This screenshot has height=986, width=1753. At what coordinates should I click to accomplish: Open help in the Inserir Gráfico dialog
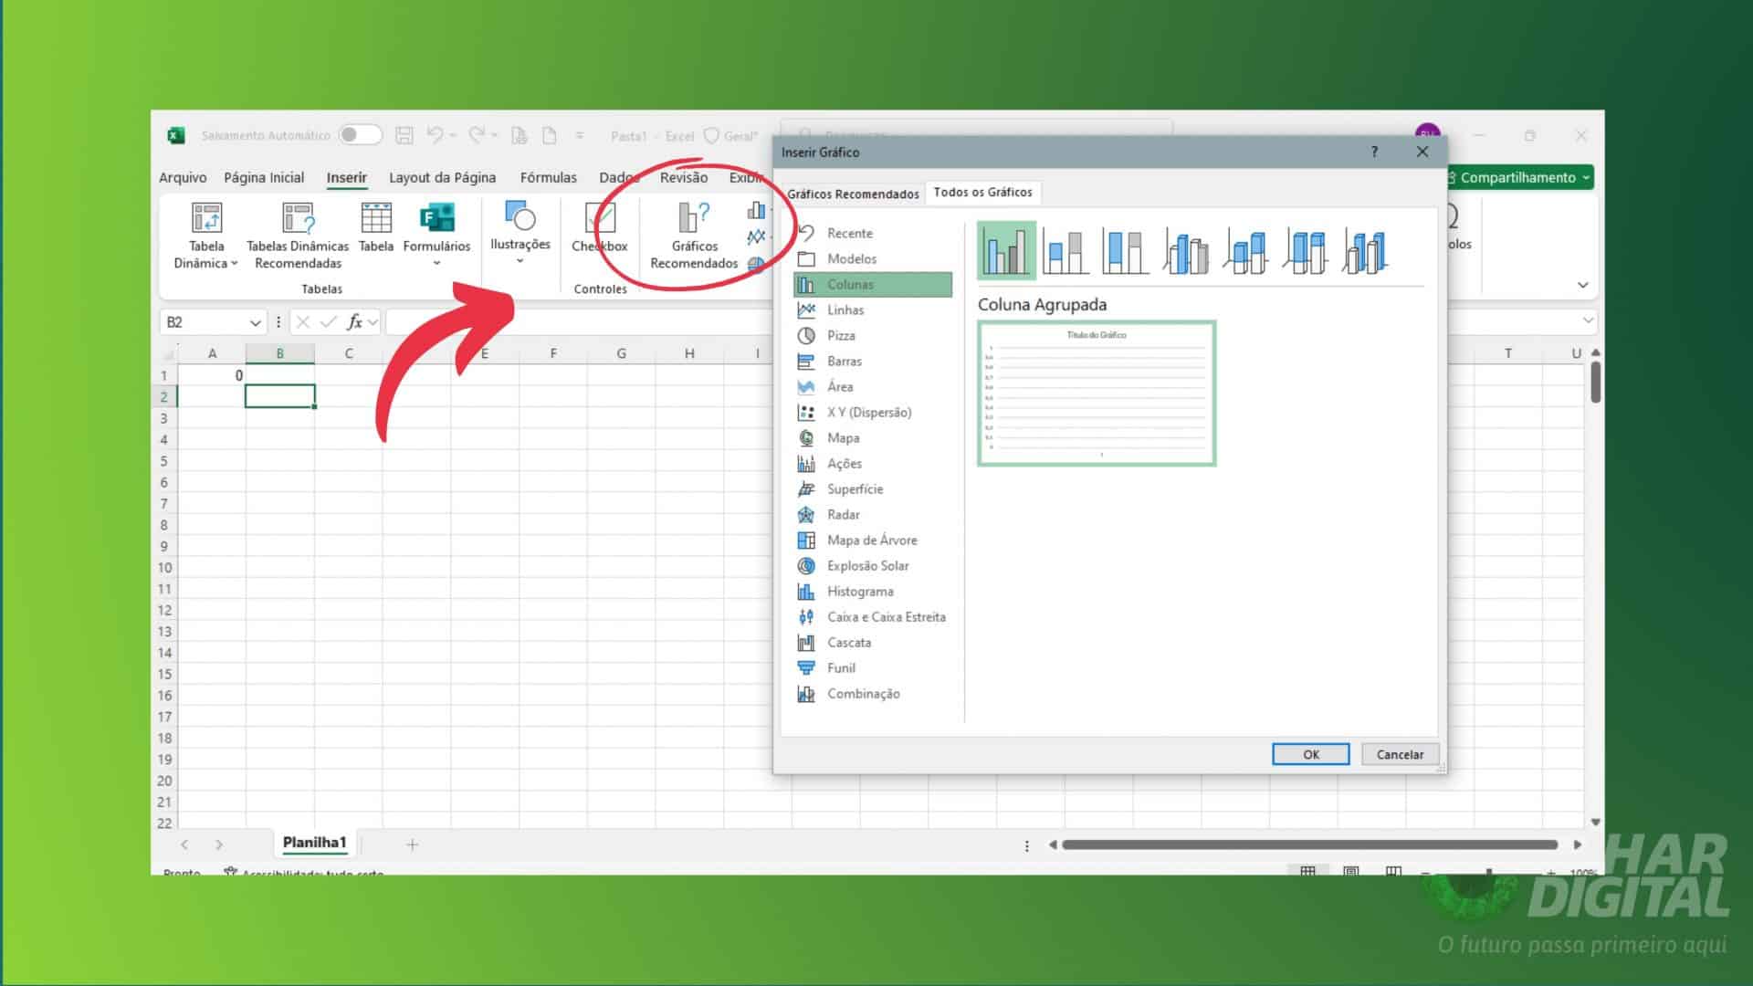[1373, 152]
